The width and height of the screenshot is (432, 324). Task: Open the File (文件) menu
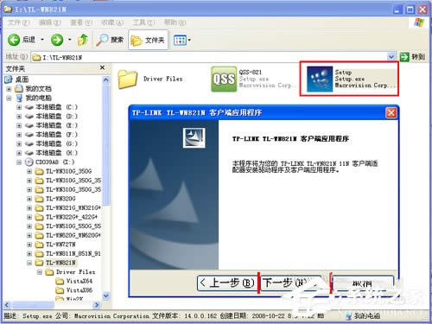(18, 22)
